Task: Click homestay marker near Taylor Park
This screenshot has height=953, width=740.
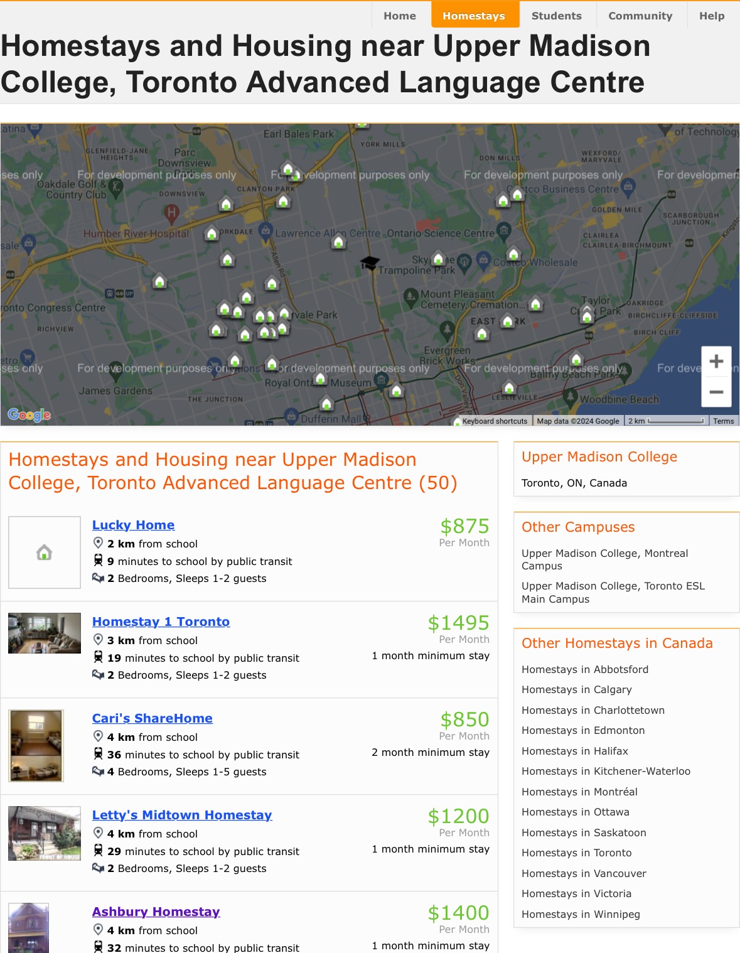Action: [587, 316]
